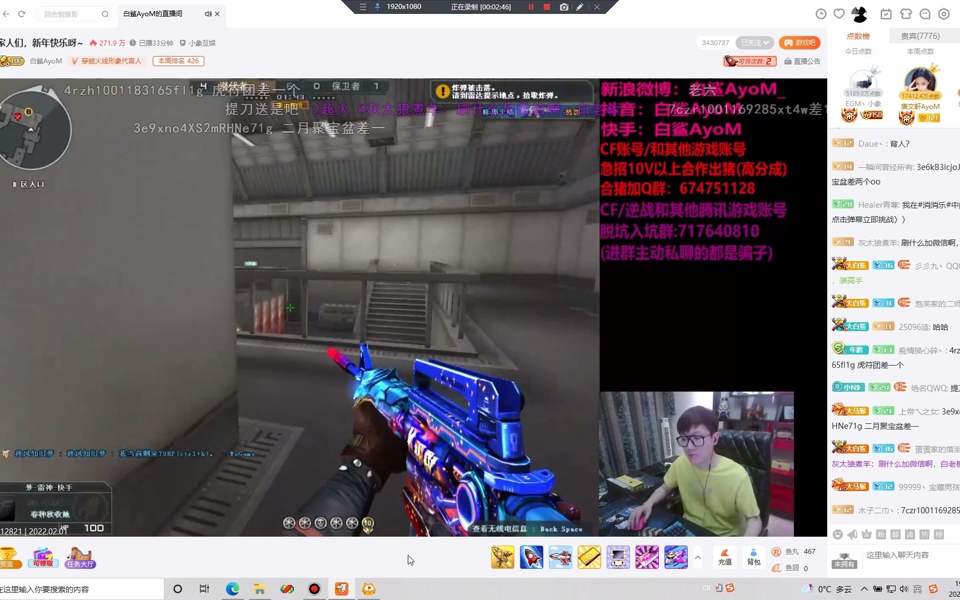The image size is (960, 600).
Task: Open daily check-in calendar icon
Action: pos(886,14)
